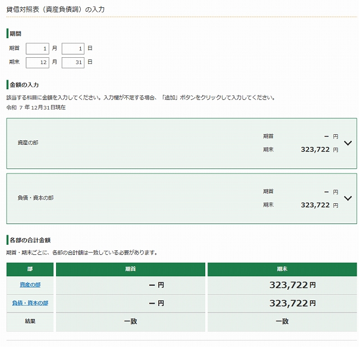Click the 一致 result under the 期首 column
The height and width of the screenshot is (347, 359).
tap(130, 322)
